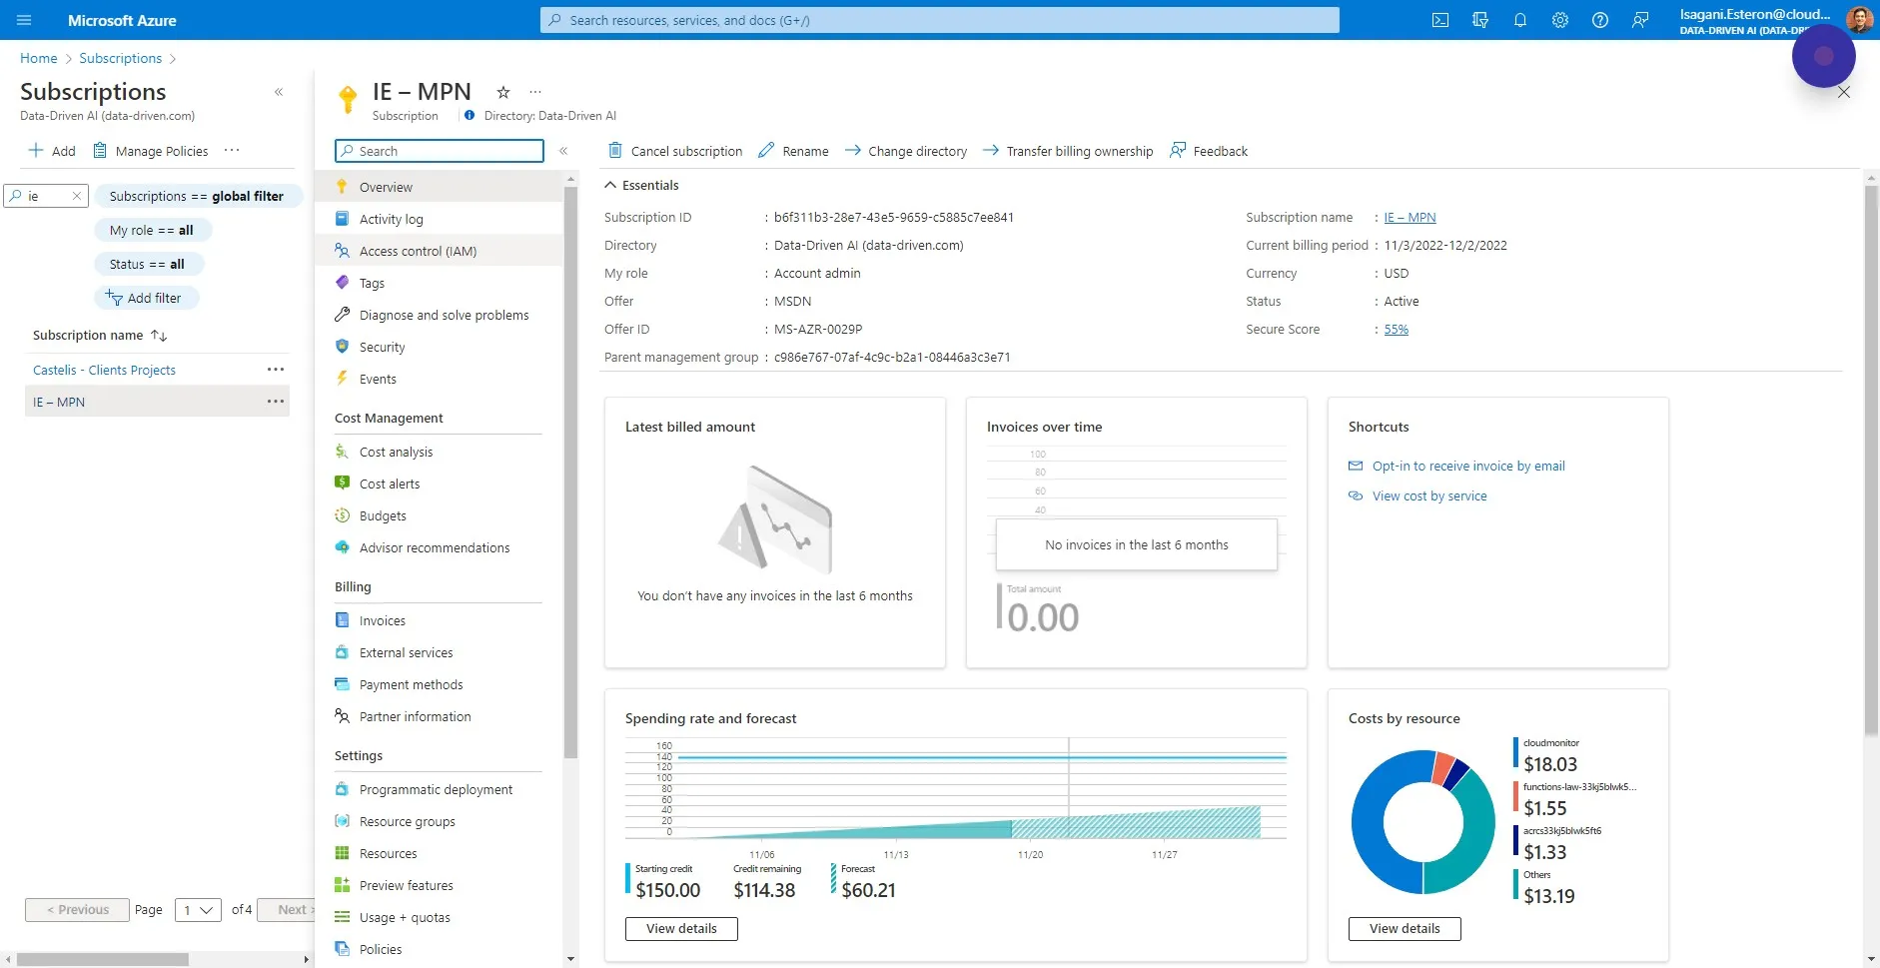Open the Azure portal hamburger menu

(24, 20)
